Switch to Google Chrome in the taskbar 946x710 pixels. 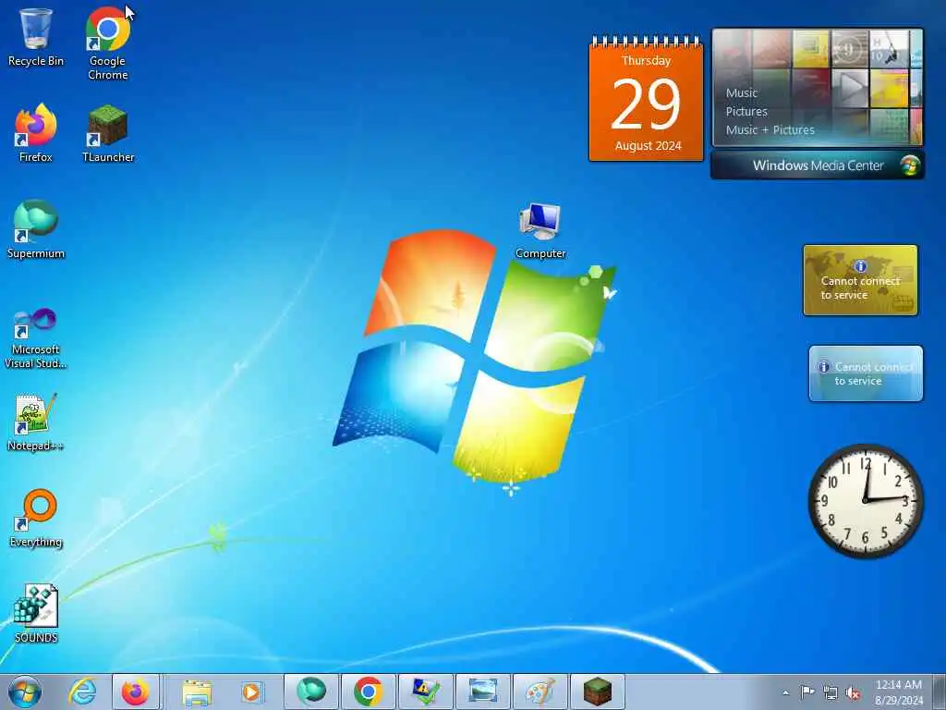(368, 692)
